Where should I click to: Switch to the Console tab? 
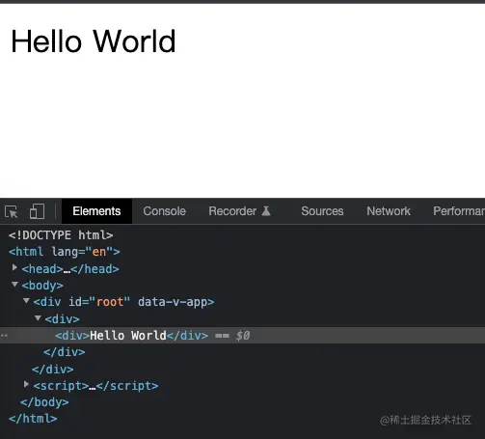pos(164,211)
